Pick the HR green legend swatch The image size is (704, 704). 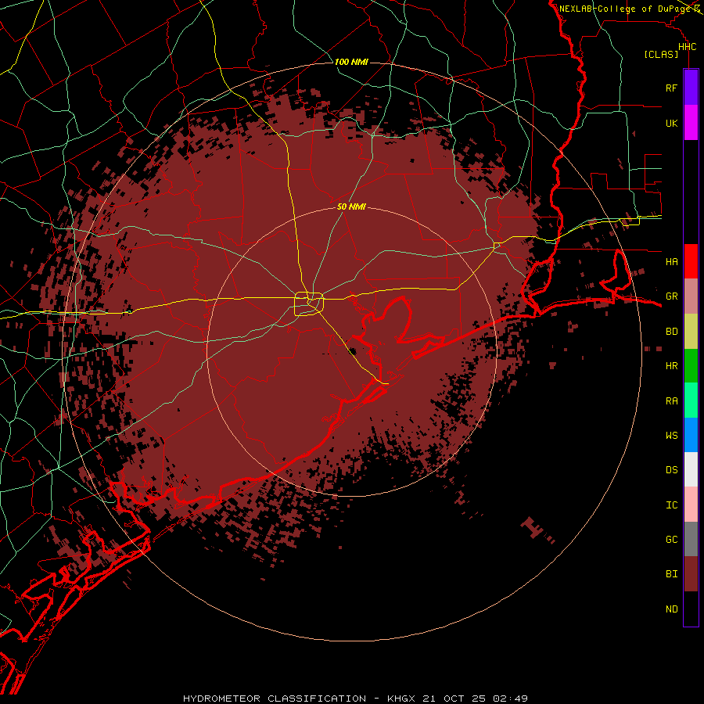[691, 366]
